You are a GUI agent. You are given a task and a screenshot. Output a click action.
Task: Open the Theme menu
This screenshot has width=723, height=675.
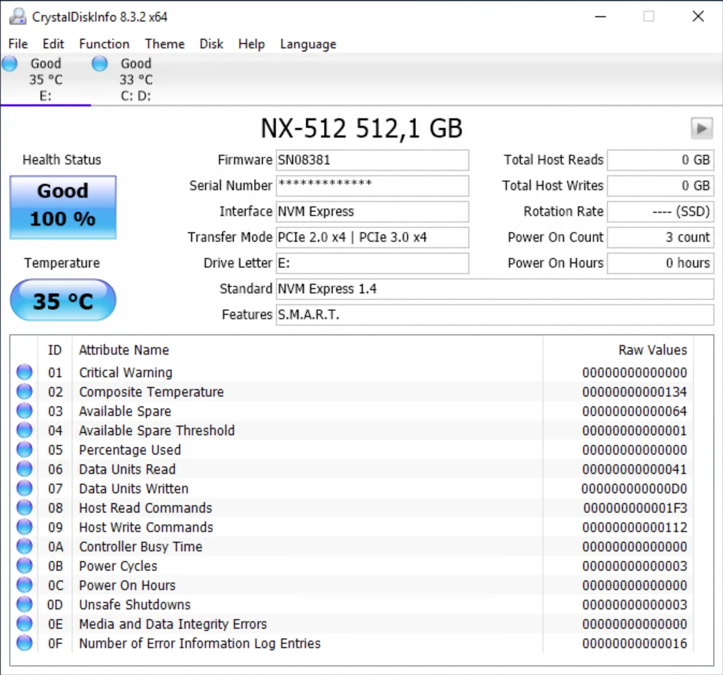[164, 44]
